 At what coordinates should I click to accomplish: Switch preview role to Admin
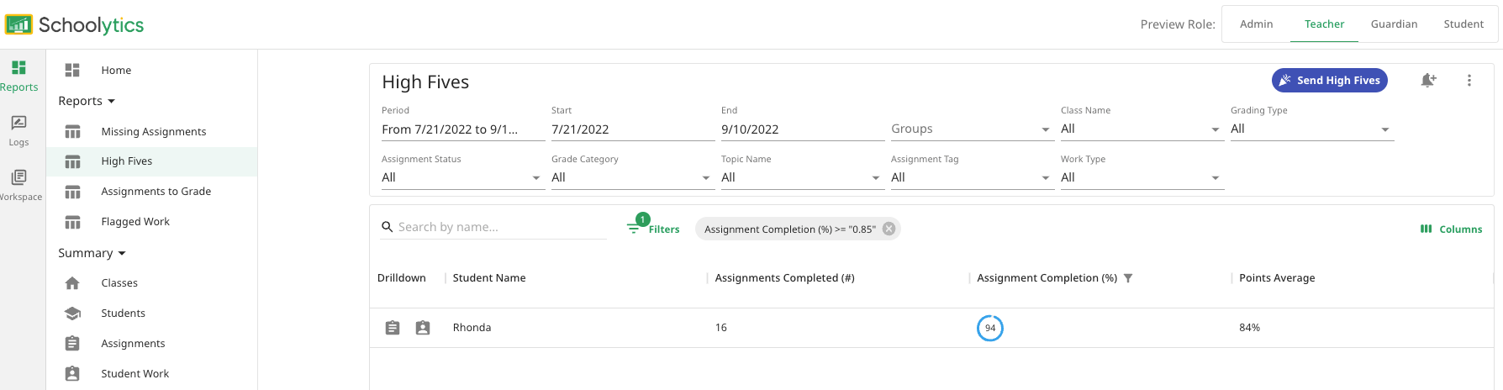(1256, 24)
